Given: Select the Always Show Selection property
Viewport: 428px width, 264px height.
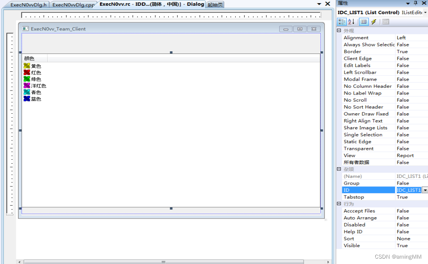Looking at the screenshot, I should [x=385, y=45].
